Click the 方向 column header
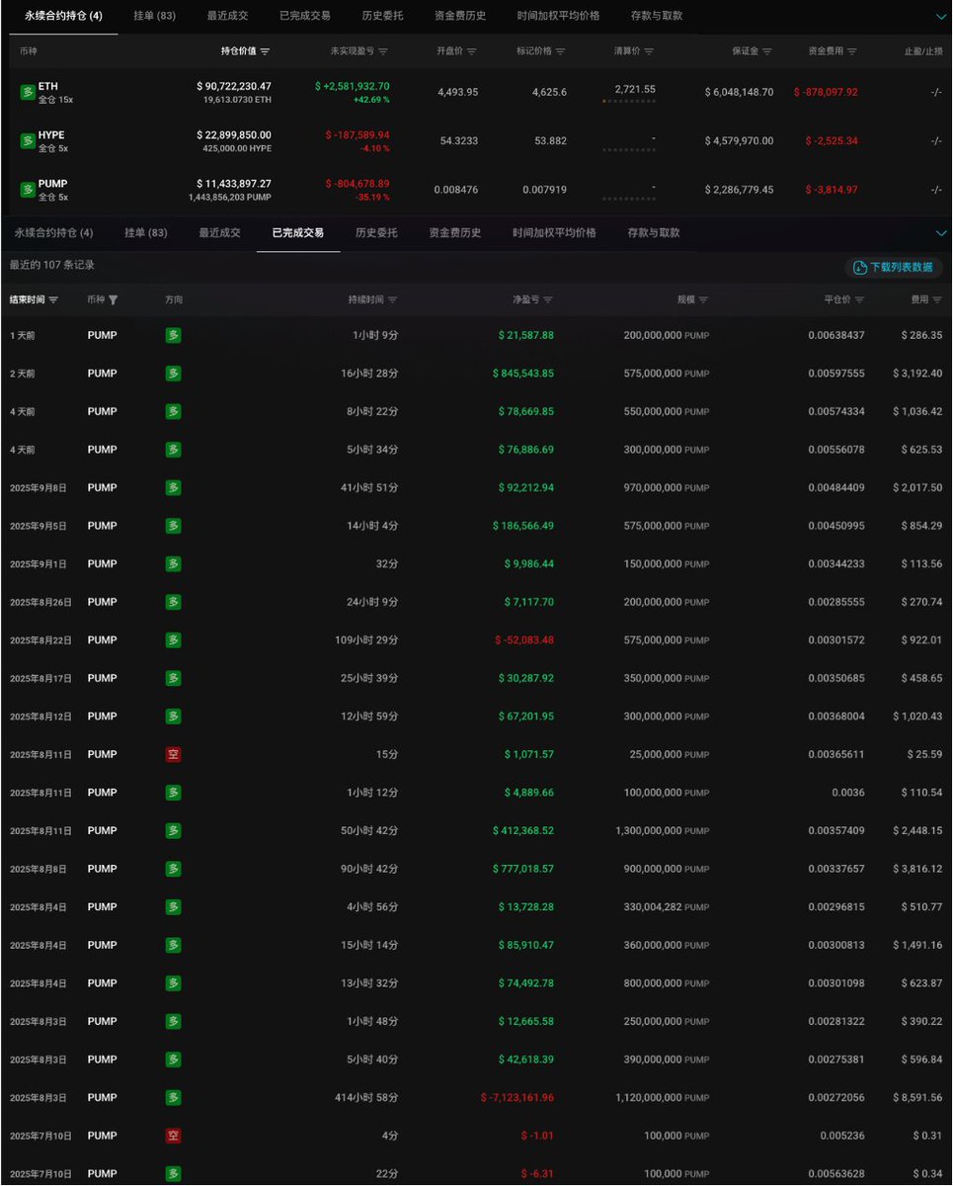The width and height of the screenshot is (953, 1186). tap(174, 299)
